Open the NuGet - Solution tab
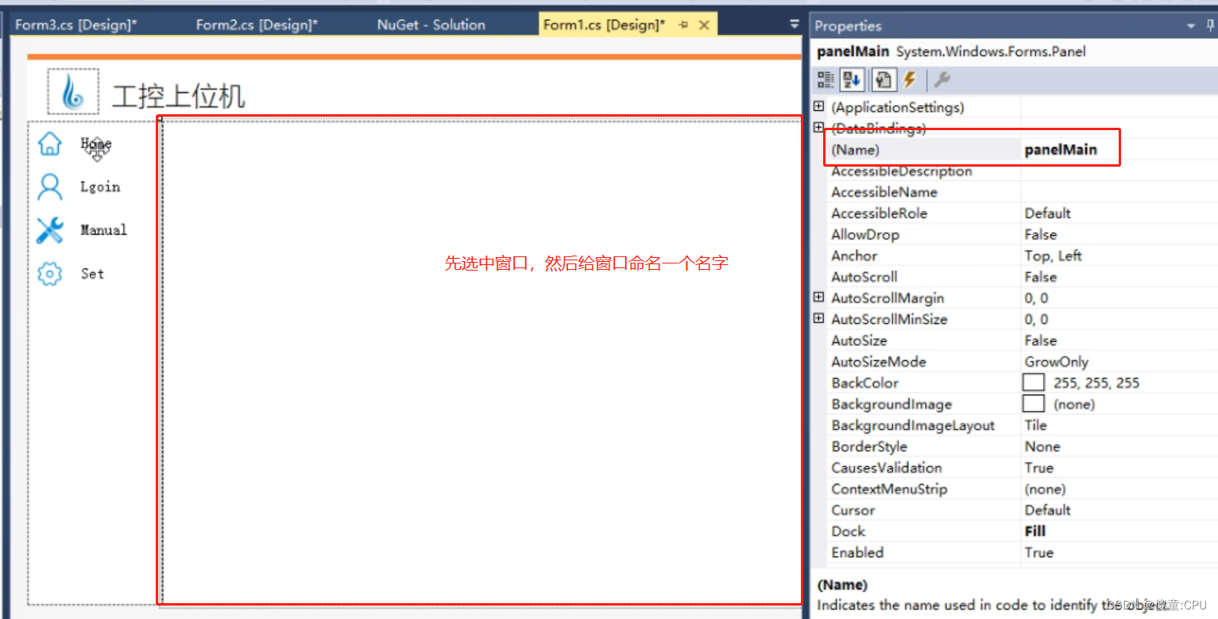Image resolution: width=1218 pixels, height=619 pixels. [x=431, y=25]
